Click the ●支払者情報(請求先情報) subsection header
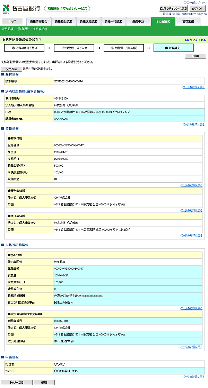 104,314
